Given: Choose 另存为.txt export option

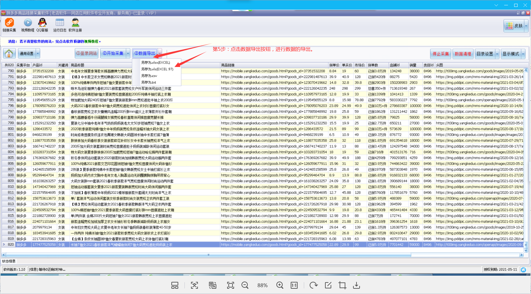Looking at the screenshot, I should (148, 82).
